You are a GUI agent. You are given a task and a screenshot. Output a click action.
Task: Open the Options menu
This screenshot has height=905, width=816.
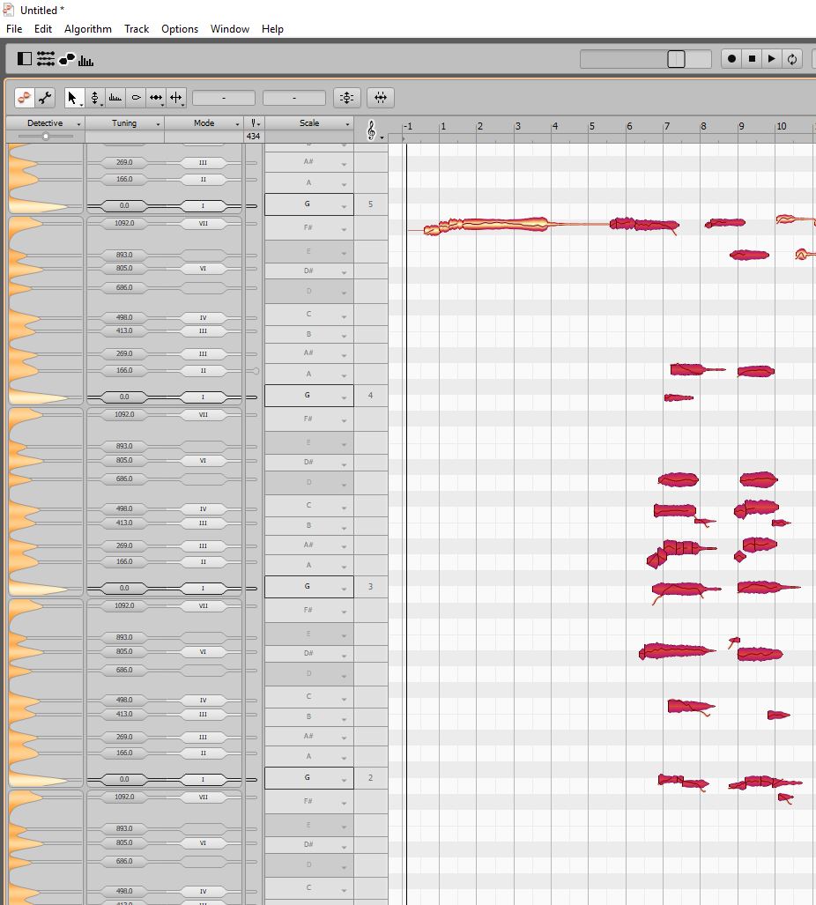[180, 29]
